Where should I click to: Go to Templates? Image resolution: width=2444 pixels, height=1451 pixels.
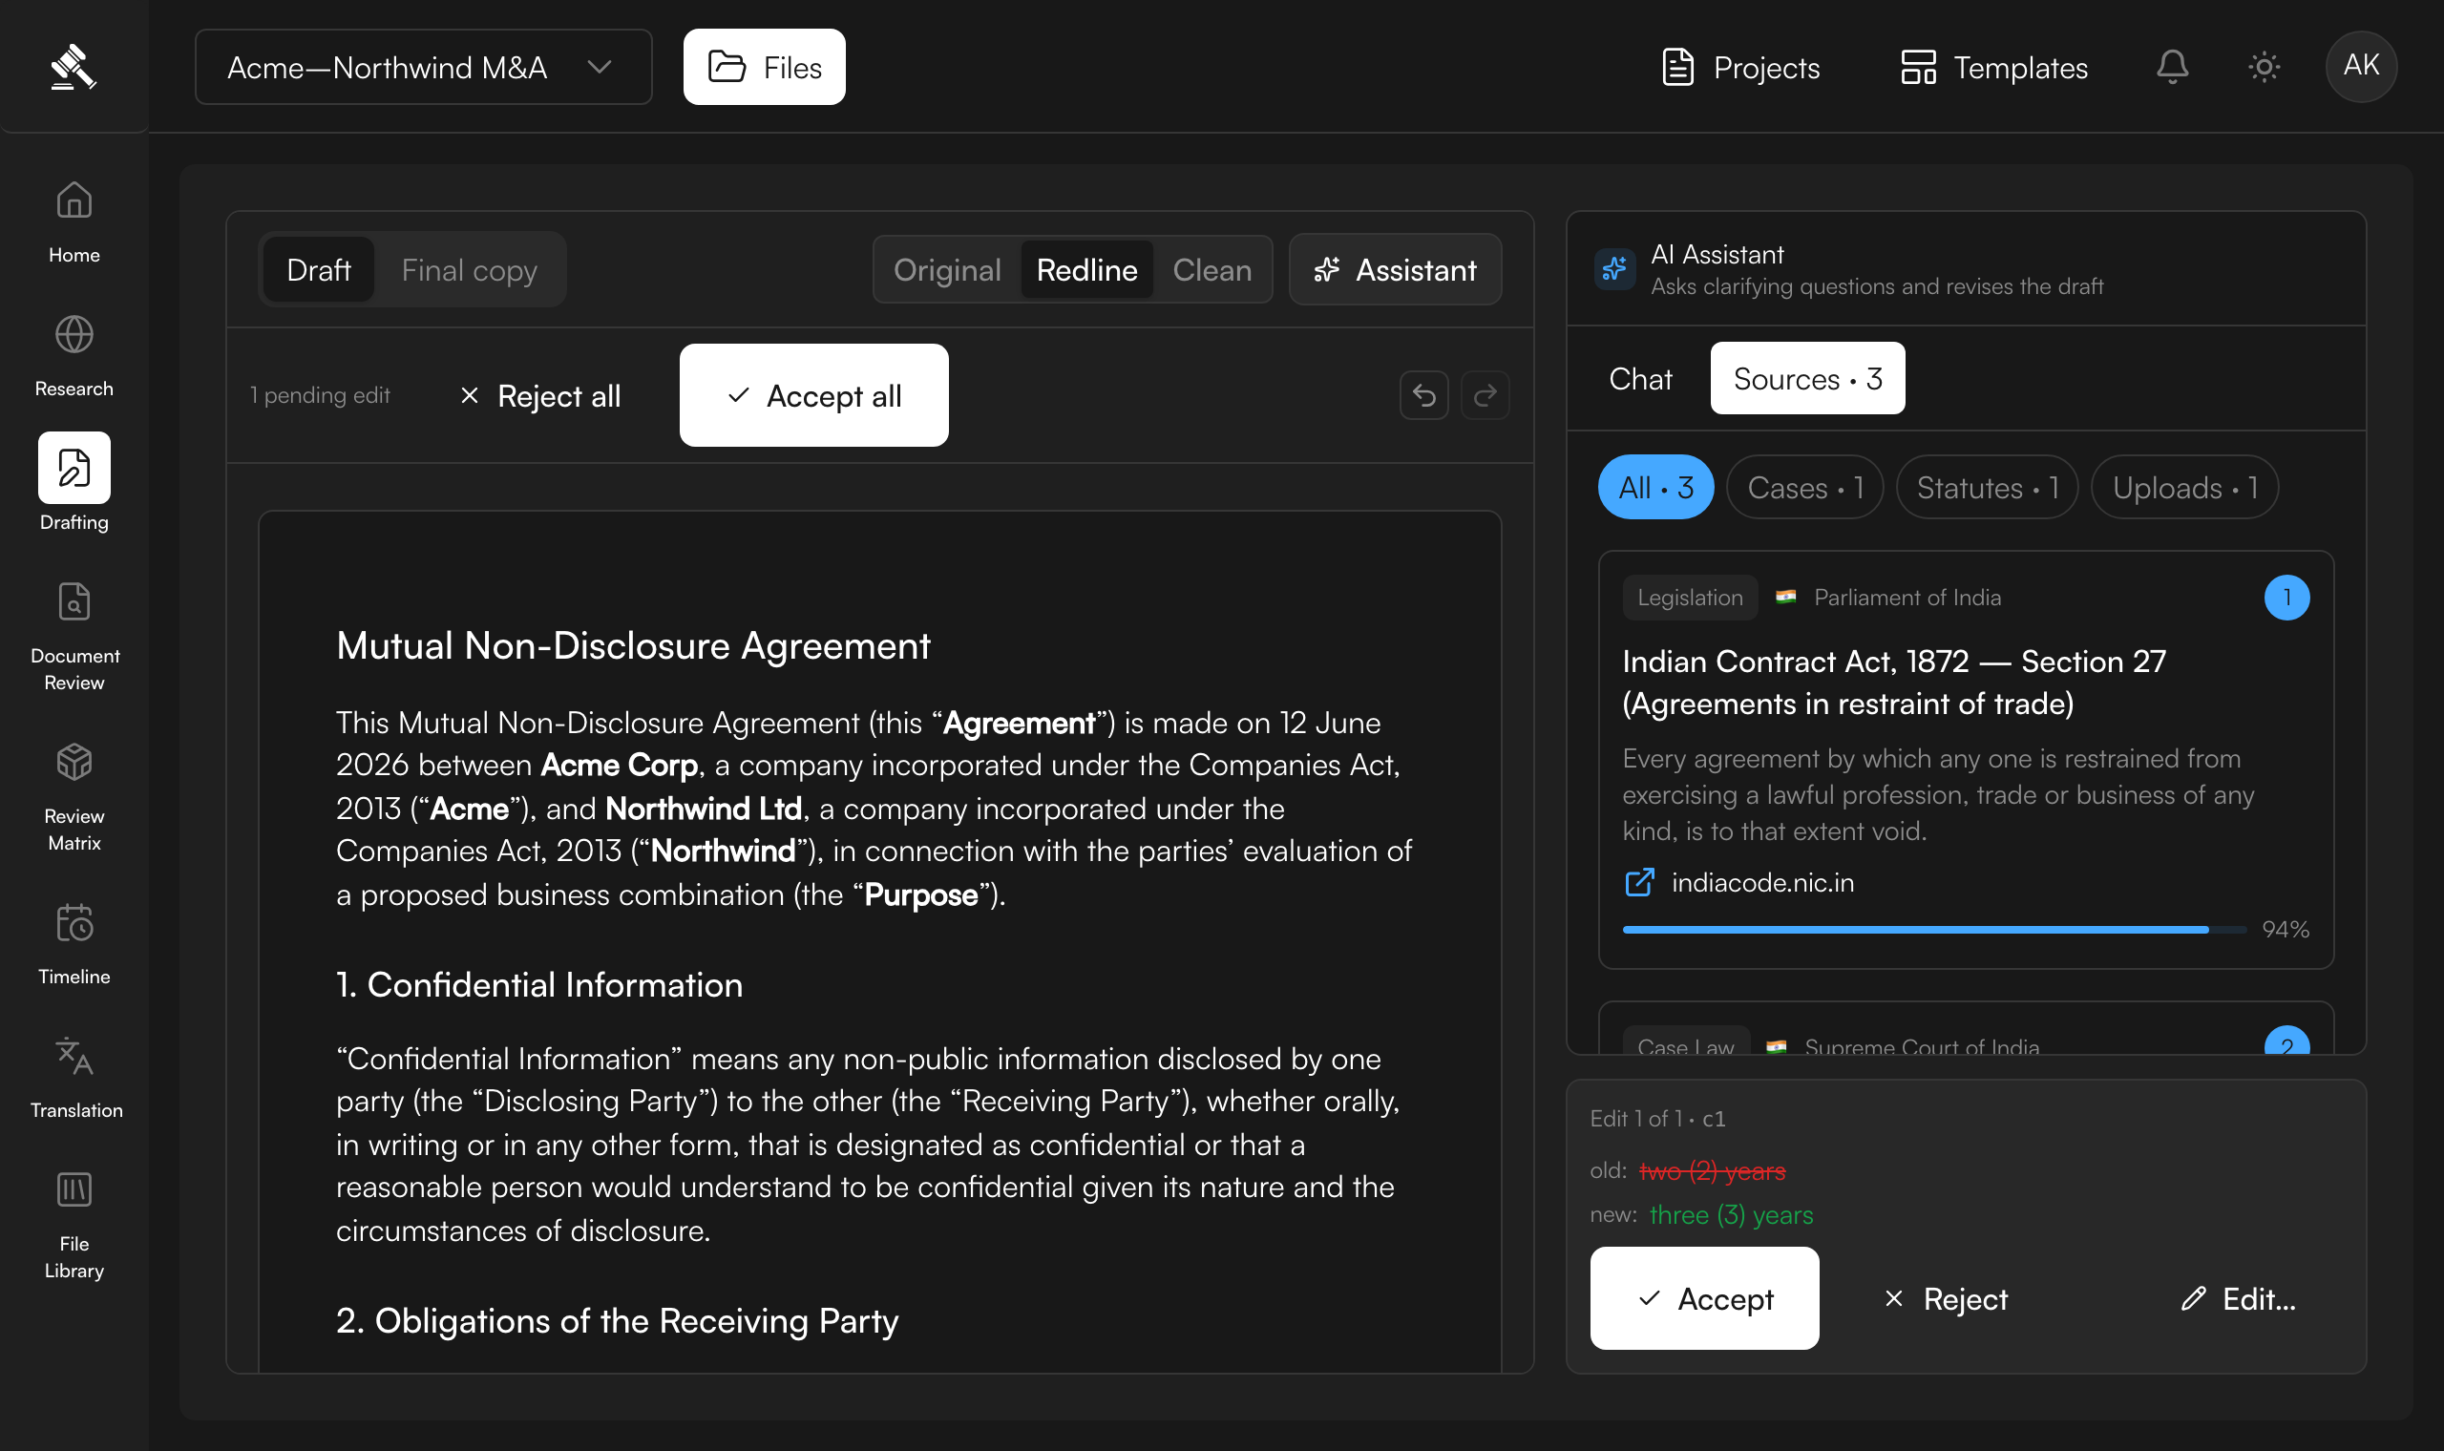pyautogui.click(x=1994, y=67)
